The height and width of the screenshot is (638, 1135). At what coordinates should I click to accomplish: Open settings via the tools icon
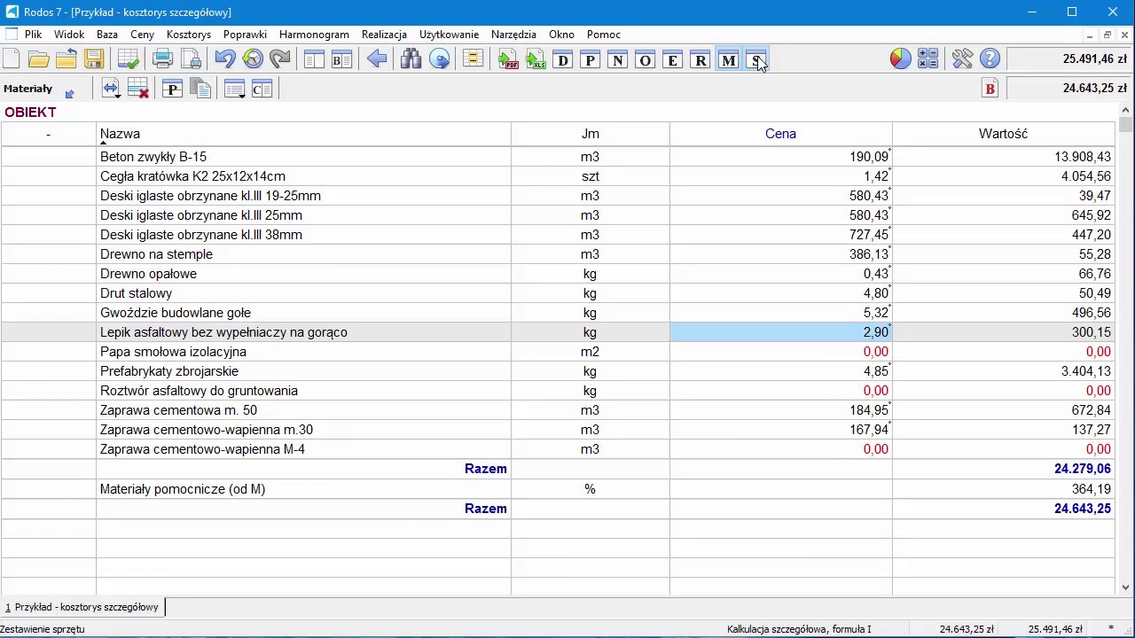(x=962, y=59)
